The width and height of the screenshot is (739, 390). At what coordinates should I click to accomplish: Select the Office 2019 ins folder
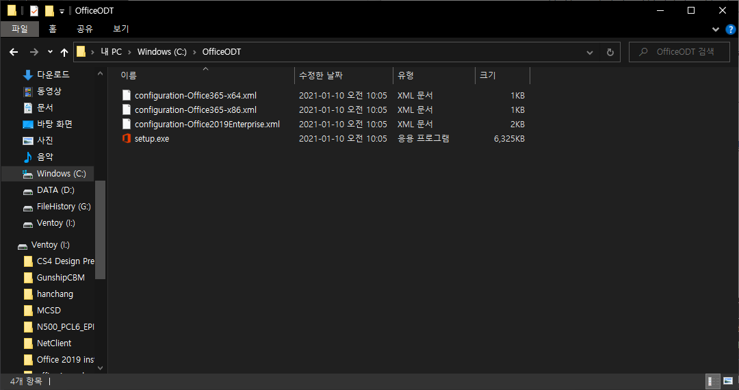(x=66, y=360)
